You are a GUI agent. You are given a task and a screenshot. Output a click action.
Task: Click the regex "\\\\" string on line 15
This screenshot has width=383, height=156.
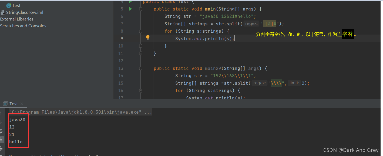pyautogui.click(x=276, y=83)
